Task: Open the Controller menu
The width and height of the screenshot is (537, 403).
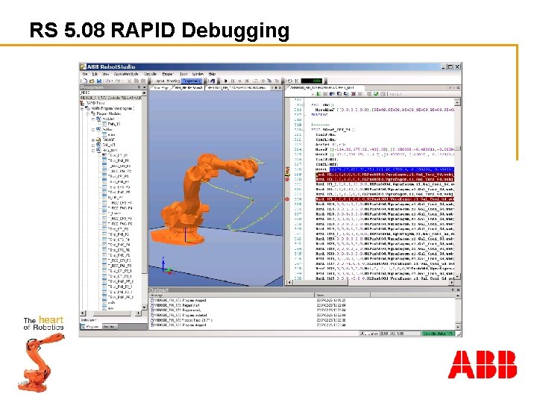Action: [150, 74]
